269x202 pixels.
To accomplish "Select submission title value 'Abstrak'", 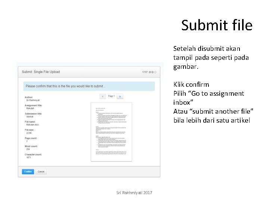I will 30,117.
